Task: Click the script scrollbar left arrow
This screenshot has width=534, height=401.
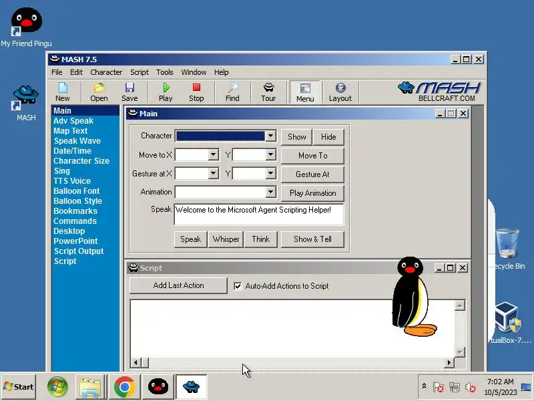Action: [136, 362]
